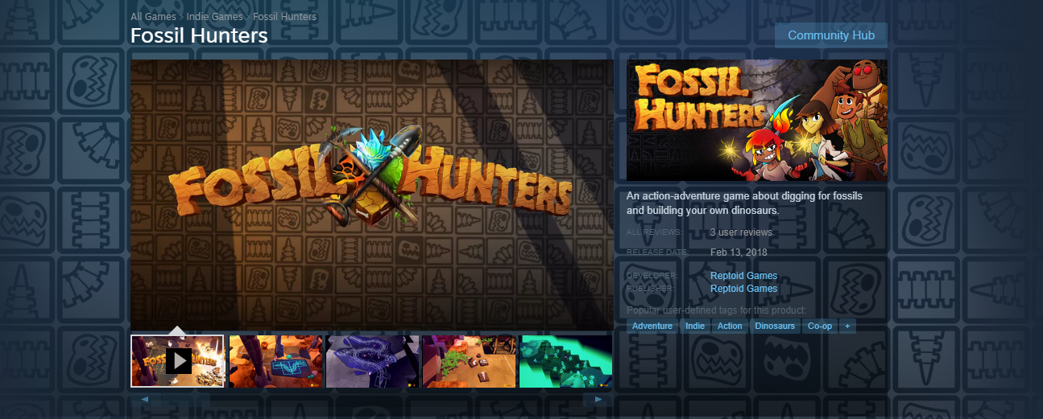Image resolution: width=1043 pixels, height=419 pixels.
Task: Open the developer Reptoid Games link
Action: click(743, 276)
